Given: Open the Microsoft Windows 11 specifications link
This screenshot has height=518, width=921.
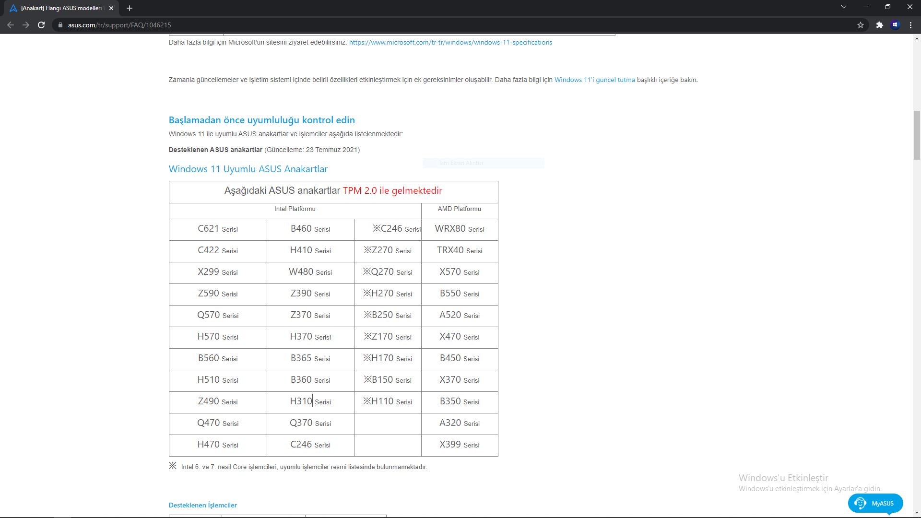Looking at the screenshot, I should [x=450, y=42].
